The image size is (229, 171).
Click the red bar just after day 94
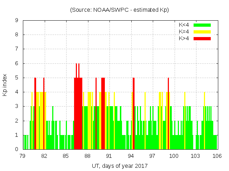click(x=133, y=114)
